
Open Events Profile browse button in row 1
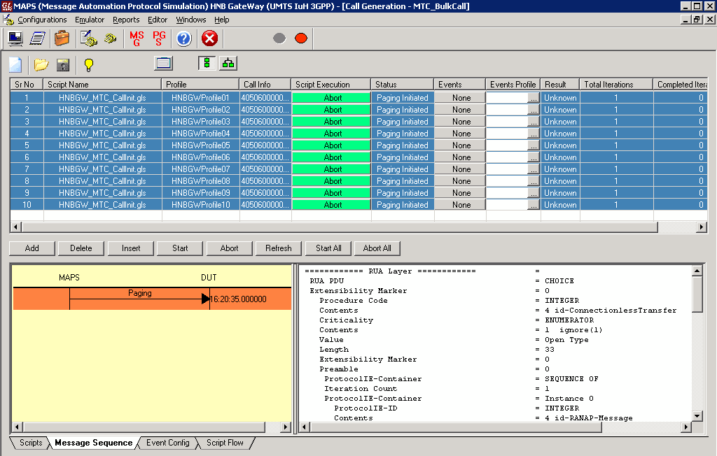[533, 98]
